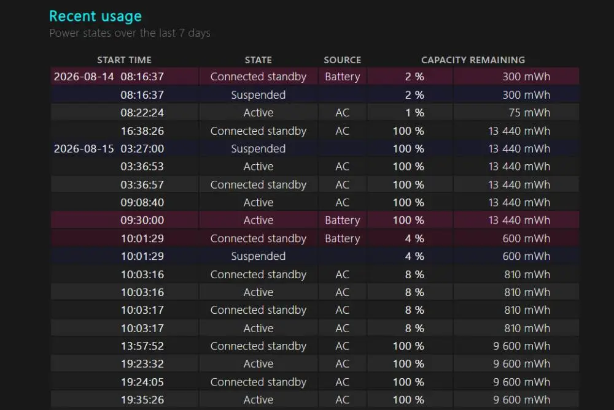The width and height of the screenshot is (614, 410).
Task: Click the 09:30:00 start time
Action: [x=142, y=221]
